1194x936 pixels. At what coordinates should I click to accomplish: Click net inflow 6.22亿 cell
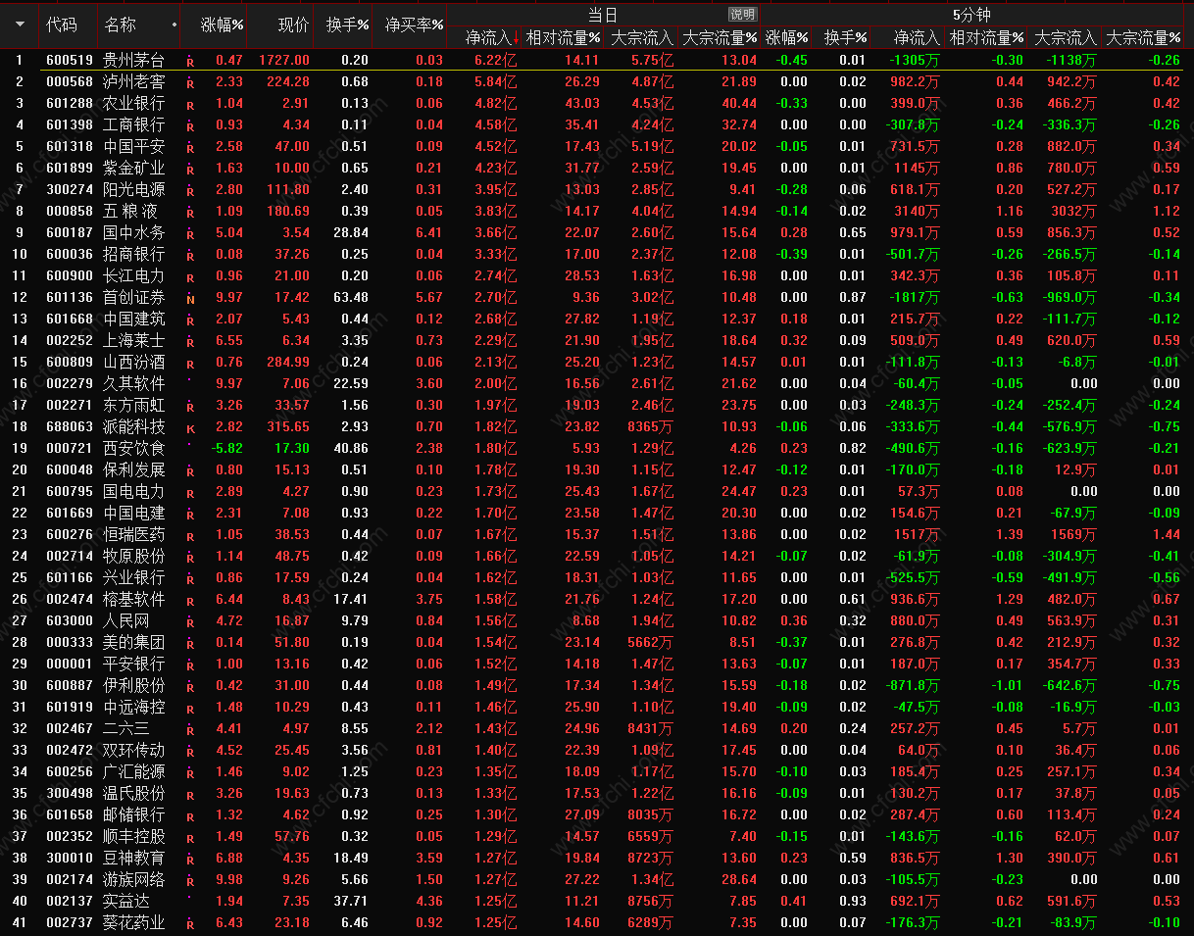click(x=495, y=60)
